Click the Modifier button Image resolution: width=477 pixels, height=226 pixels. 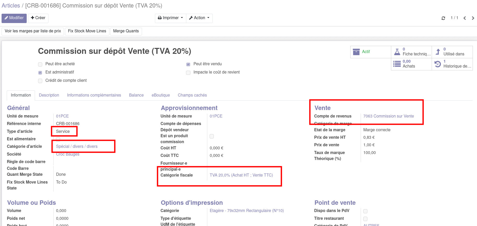[x=14, y=18]
